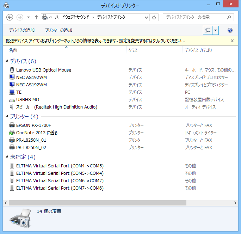Collapse the 未指定 (4) group
Image resolution: width=241 pixels, height=234 pixels.
pos(7,157)
